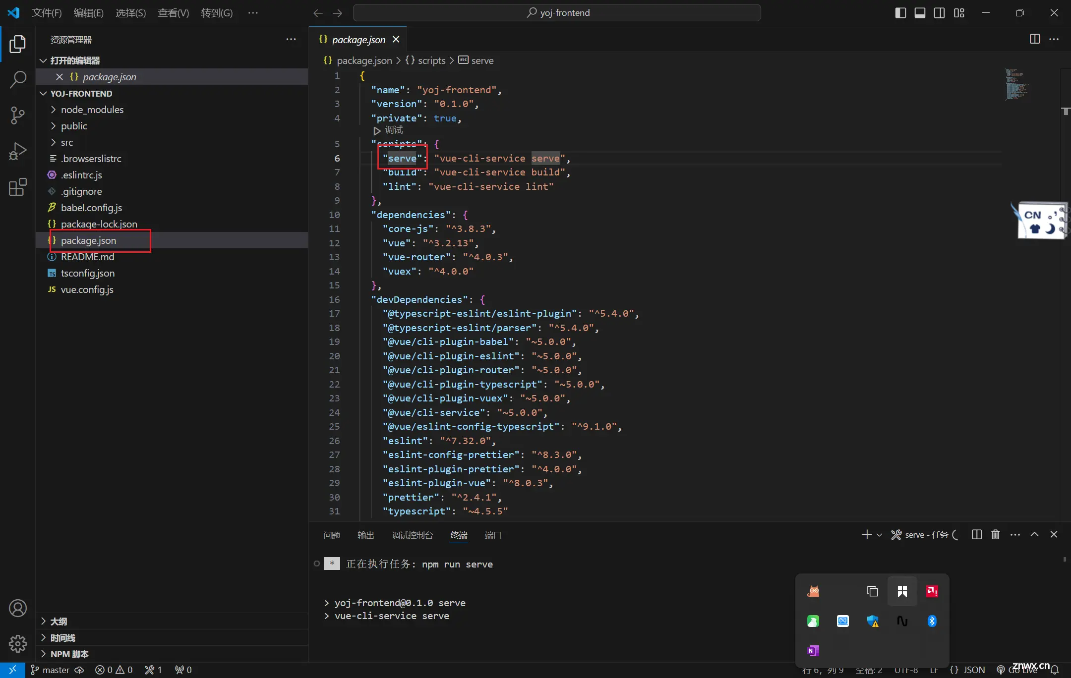Viewport: 1071px width, 678px height.
Task: Click scripts in the breadcrumb
Action: [431, 60]
